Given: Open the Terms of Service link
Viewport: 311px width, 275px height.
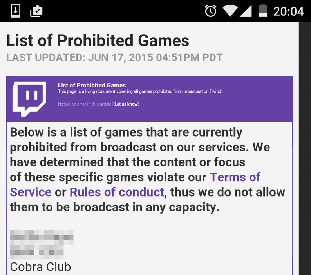Looking at the screenshot, I should tap(235, 177).
